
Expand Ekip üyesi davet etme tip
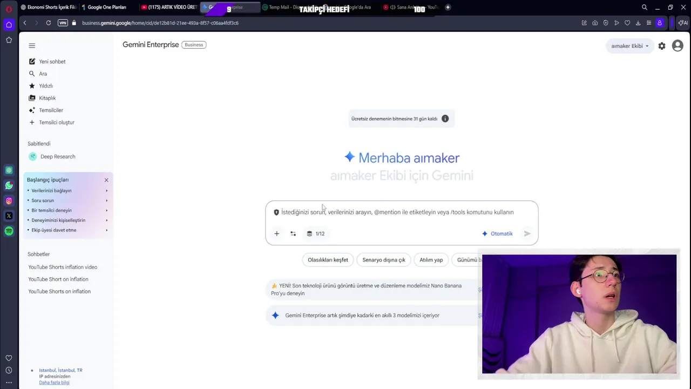tap(67, 230)
